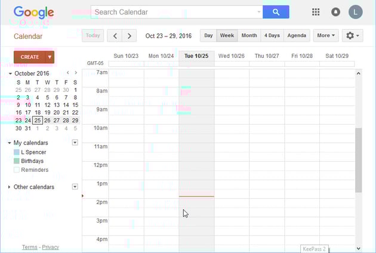
Task: Go to the next week
Action: coord(130,36)
